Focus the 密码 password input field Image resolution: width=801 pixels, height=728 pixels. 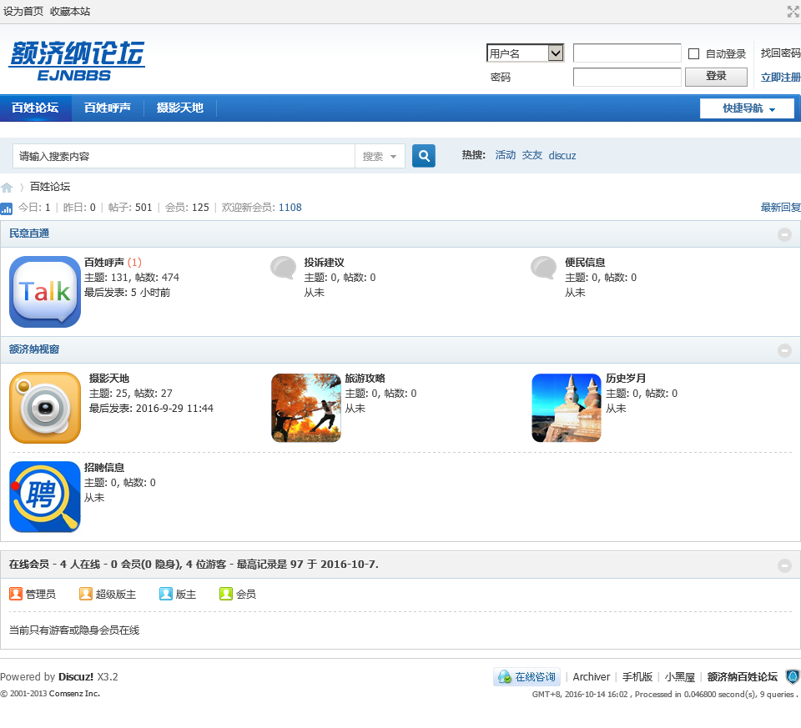coord(627,77)
